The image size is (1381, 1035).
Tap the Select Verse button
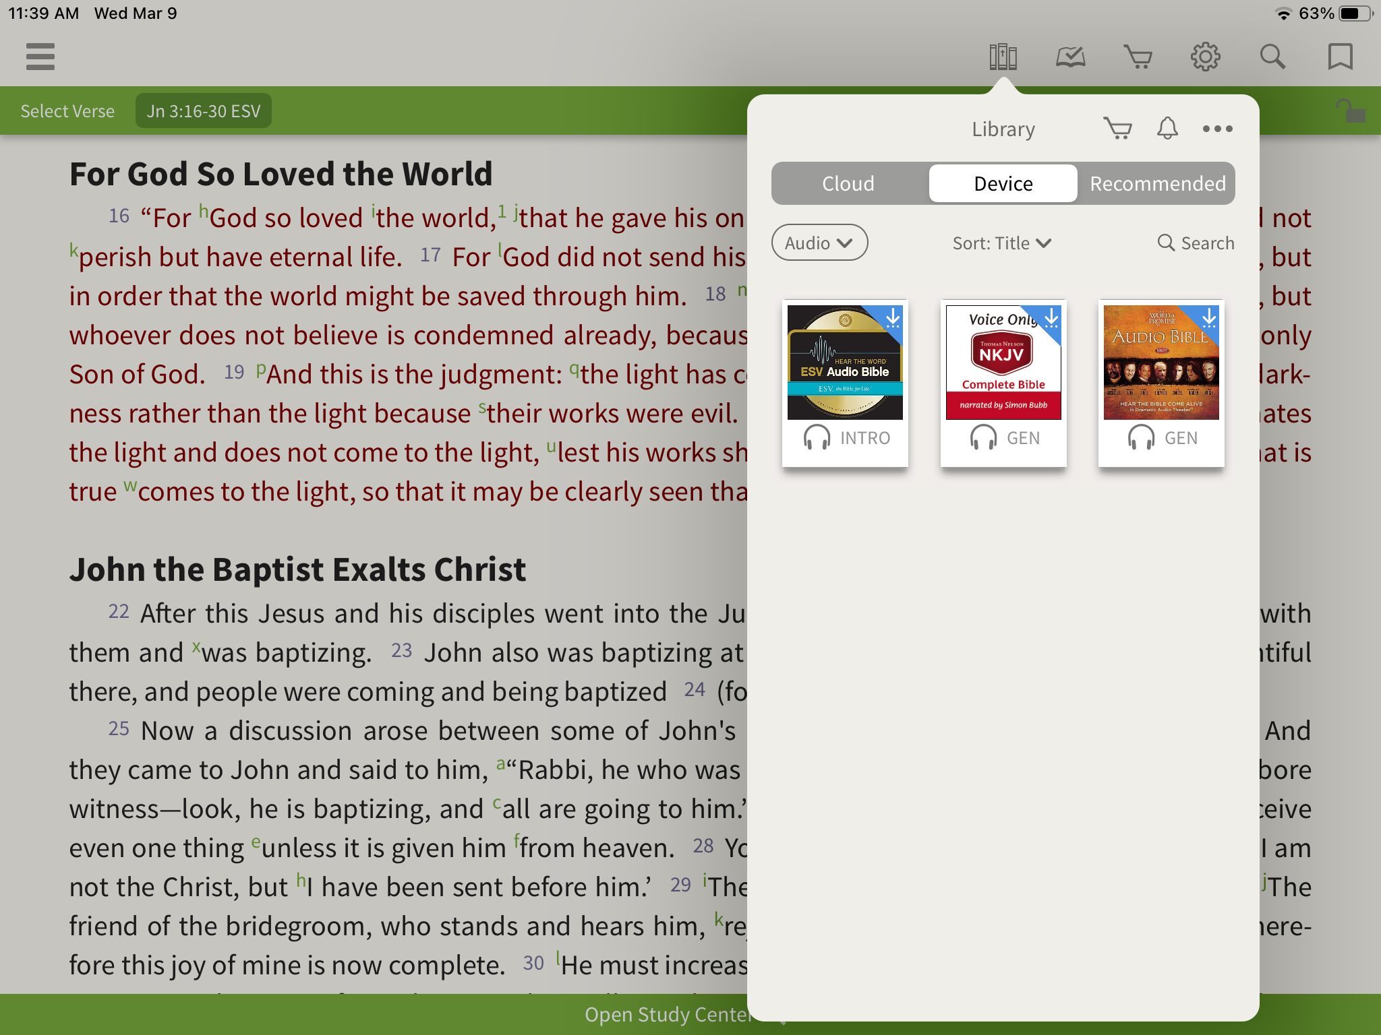[x=67, y=111]
